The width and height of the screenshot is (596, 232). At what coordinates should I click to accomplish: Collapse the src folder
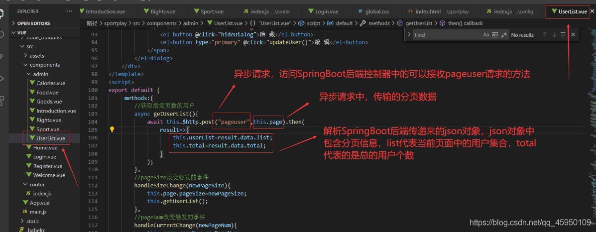pos(26,46)
